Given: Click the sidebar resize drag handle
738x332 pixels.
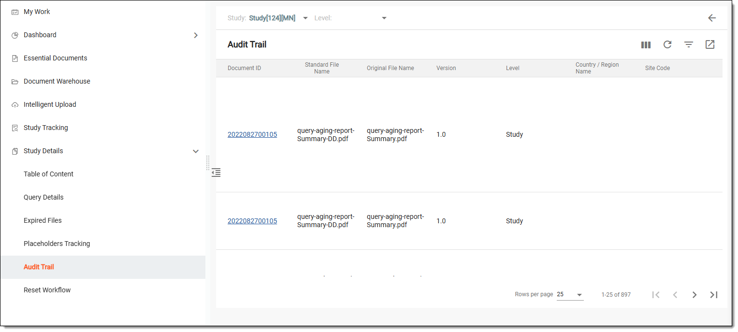Looking at the screenshot, I should pos(208,163).
